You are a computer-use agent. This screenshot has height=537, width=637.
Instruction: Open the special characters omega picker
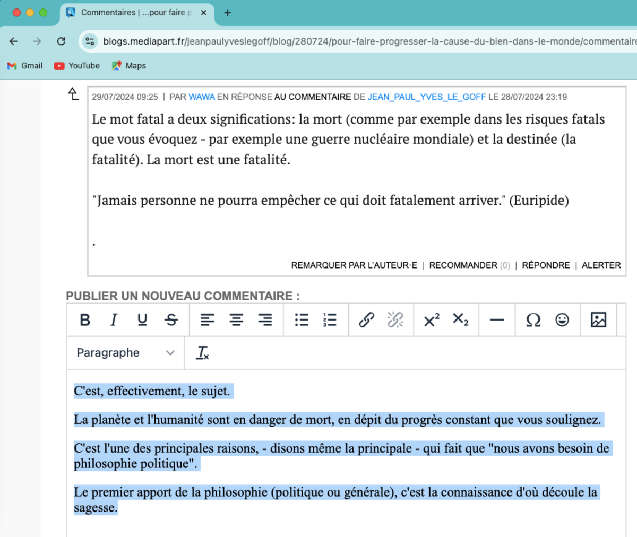533,320
